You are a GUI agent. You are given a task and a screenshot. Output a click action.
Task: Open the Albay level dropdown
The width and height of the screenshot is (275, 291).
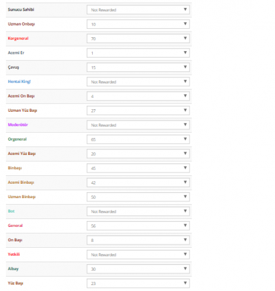138,269
